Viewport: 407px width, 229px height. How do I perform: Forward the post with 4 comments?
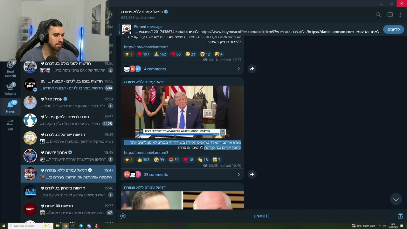point(252,69)
